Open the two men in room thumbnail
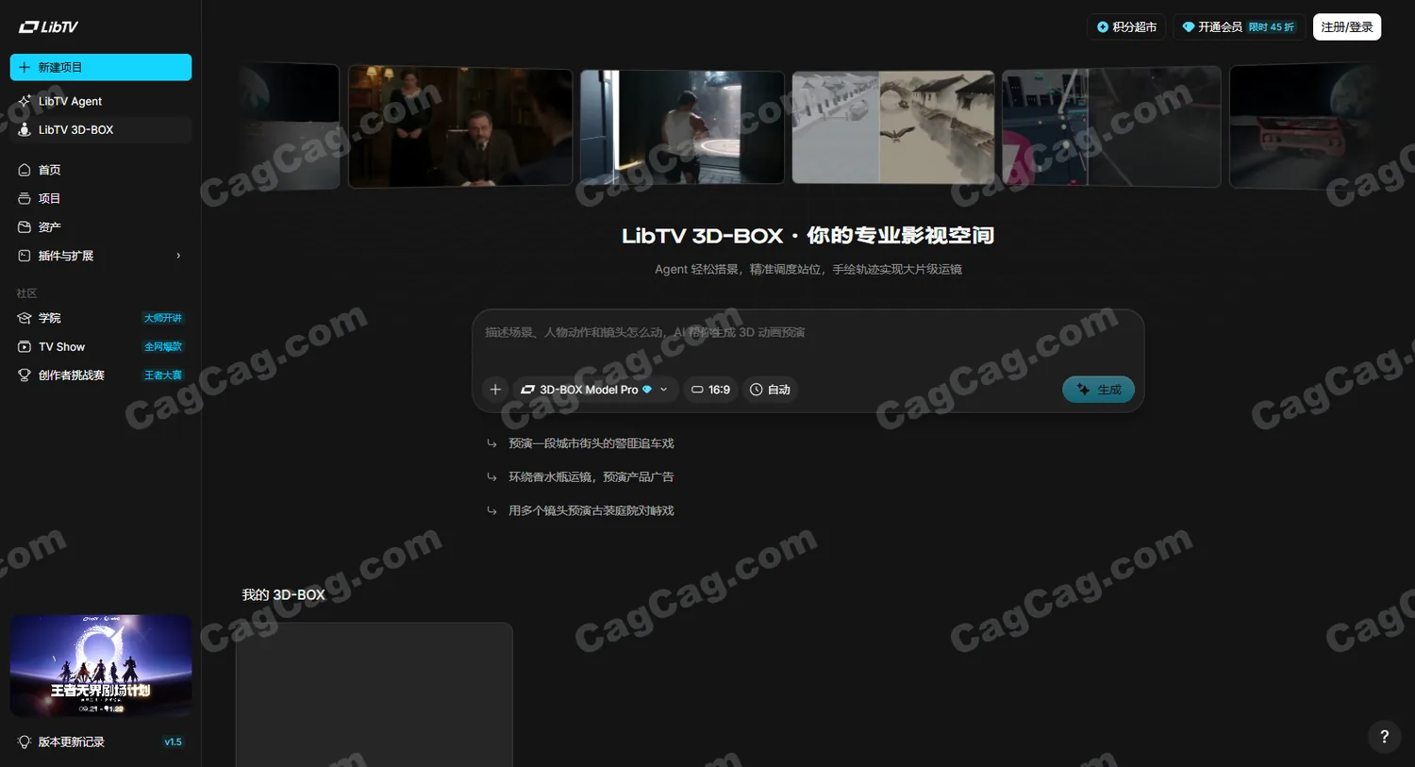Image resolution: width=1415 pixels, height=767 pixels. click(460, 127)
